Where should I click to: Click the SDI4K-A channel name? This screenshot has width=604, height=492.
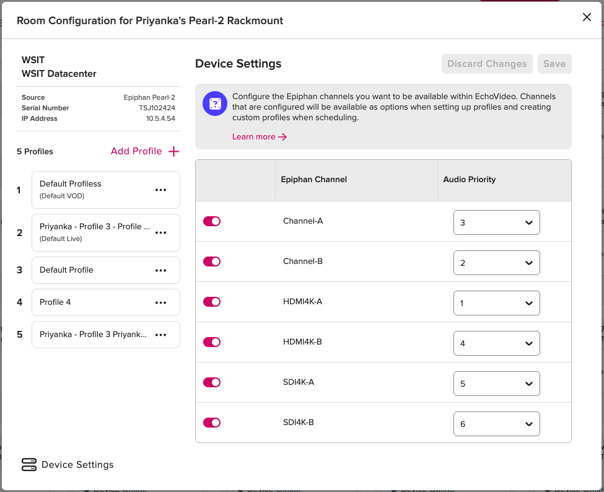[299, 382]
